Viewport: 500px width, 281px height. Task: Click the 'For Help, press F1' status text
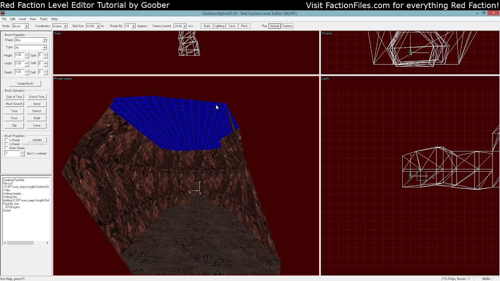[x=12, y=279]
